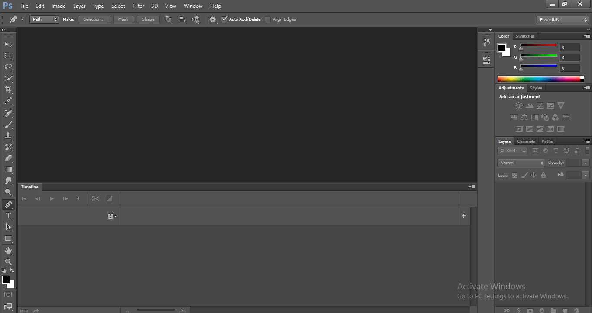Click the Shape button
The width and height of the screenshot is (592, 313).
click(x=148, y=19)
